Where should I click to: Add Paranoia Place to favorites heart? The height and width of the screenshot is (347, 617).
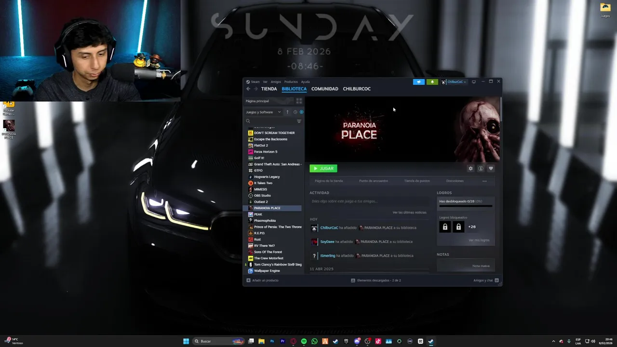coord(491,169)
